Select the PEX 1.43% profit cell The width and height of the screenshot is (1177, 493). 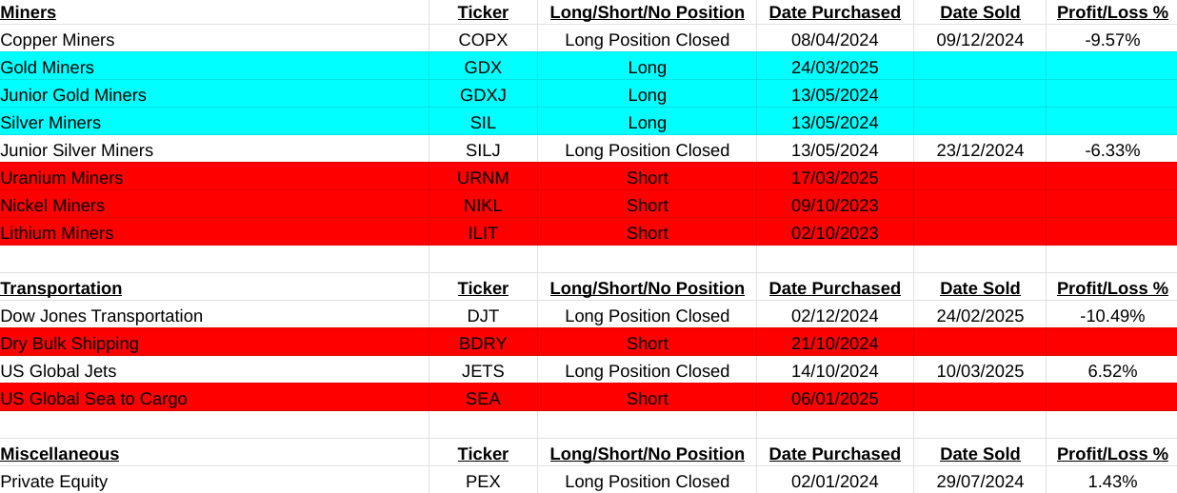click(x=1111, y=482)
